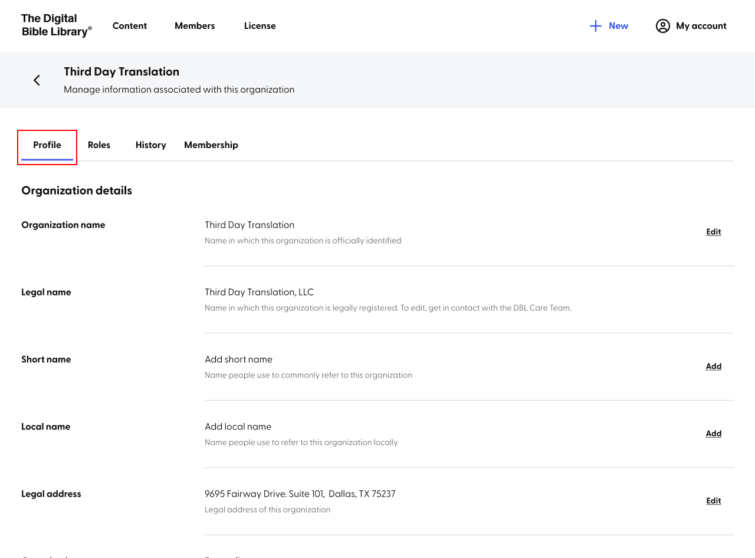Click the New button label

pos(619,26)
